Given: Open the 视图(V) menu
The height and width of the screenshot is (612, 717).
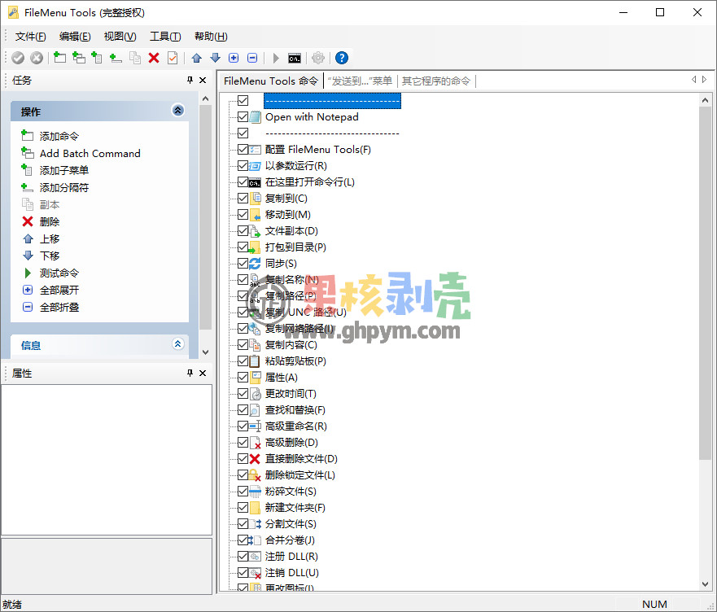Looking at the screenshot, I should [120, 37].
